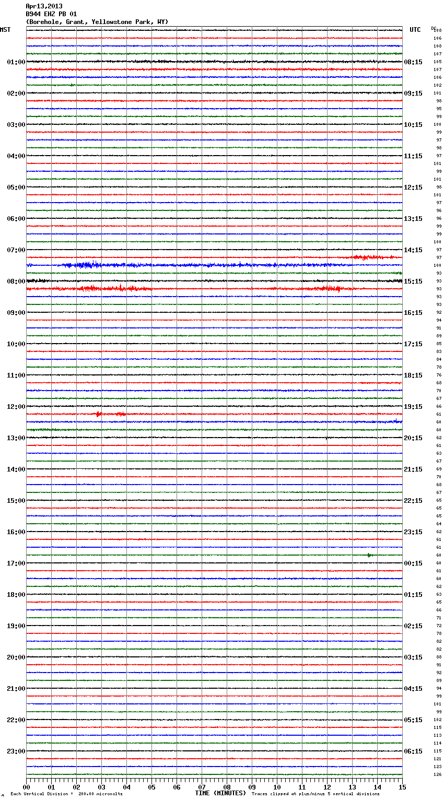Select the 12:00 MST time label
444x801 pixels.
click(x=16, y=407)
